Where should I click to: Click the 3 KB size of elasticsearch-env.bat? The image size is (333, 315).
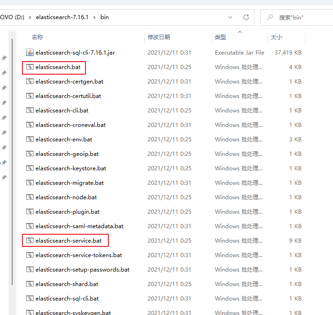295,139
